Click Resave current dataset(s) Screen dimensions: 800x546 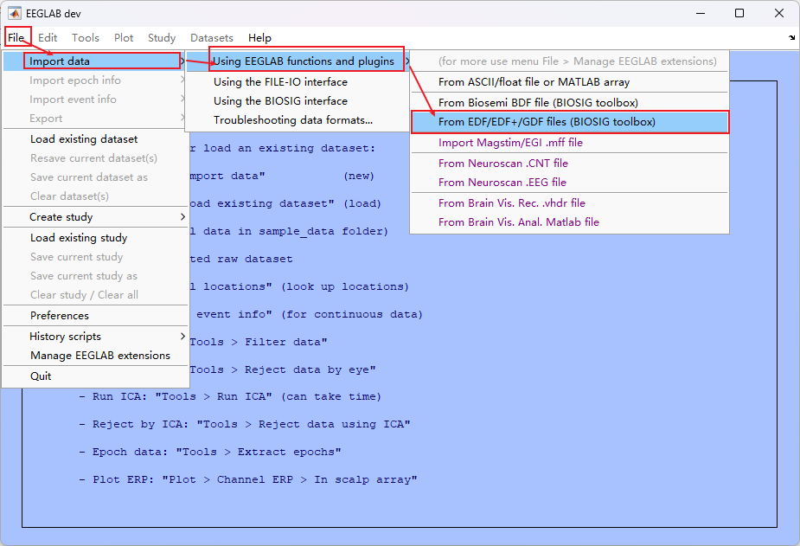point(95,158)
